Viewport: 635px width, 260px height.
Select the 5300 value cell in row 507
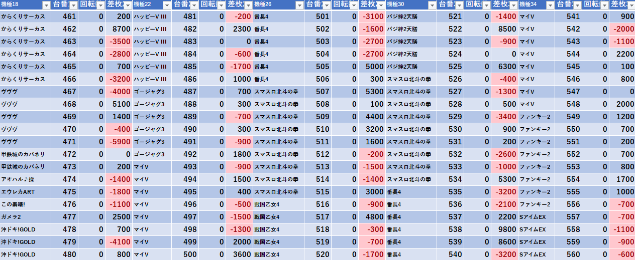pos(372,92)
